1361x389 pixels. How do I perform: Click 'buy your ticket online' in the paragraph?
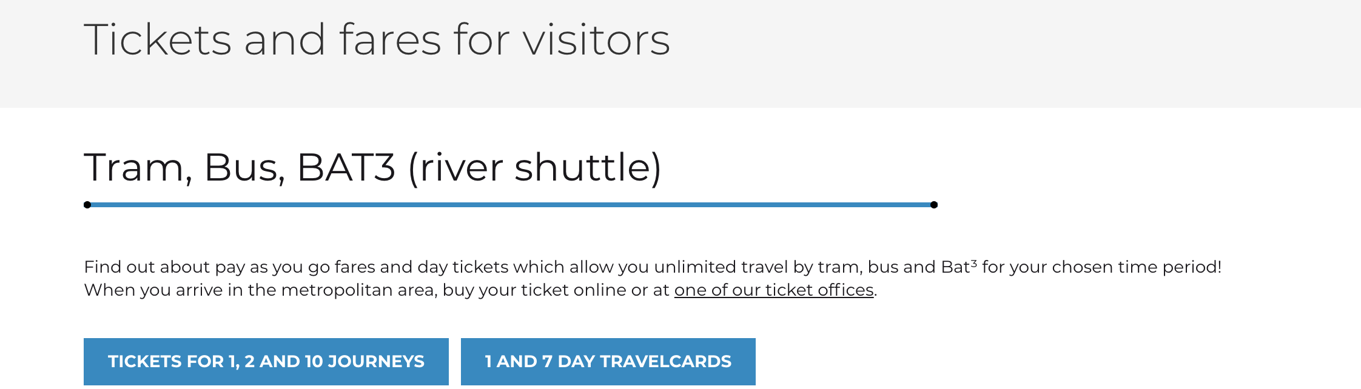point(534,290)
